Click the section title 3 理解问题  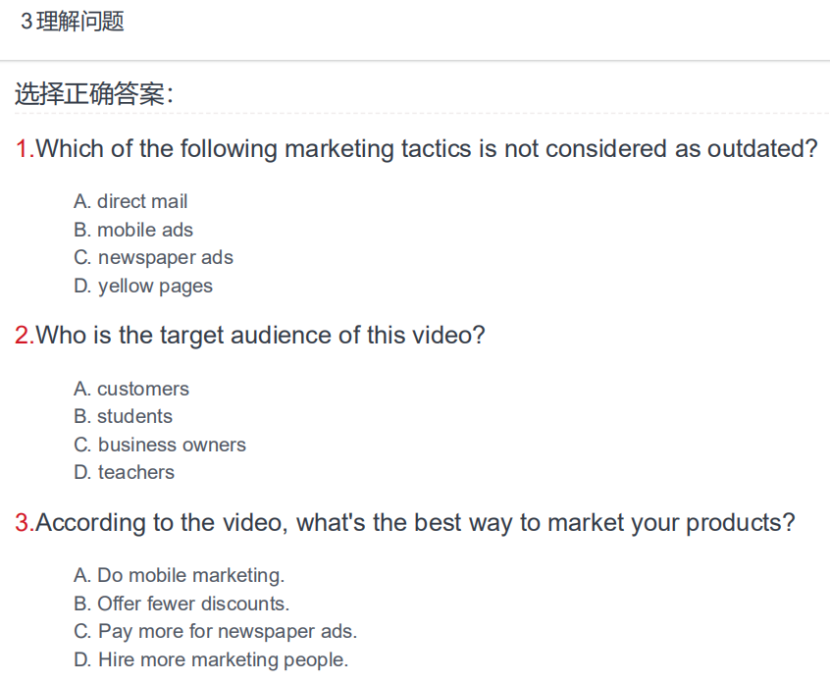(72, 22)
